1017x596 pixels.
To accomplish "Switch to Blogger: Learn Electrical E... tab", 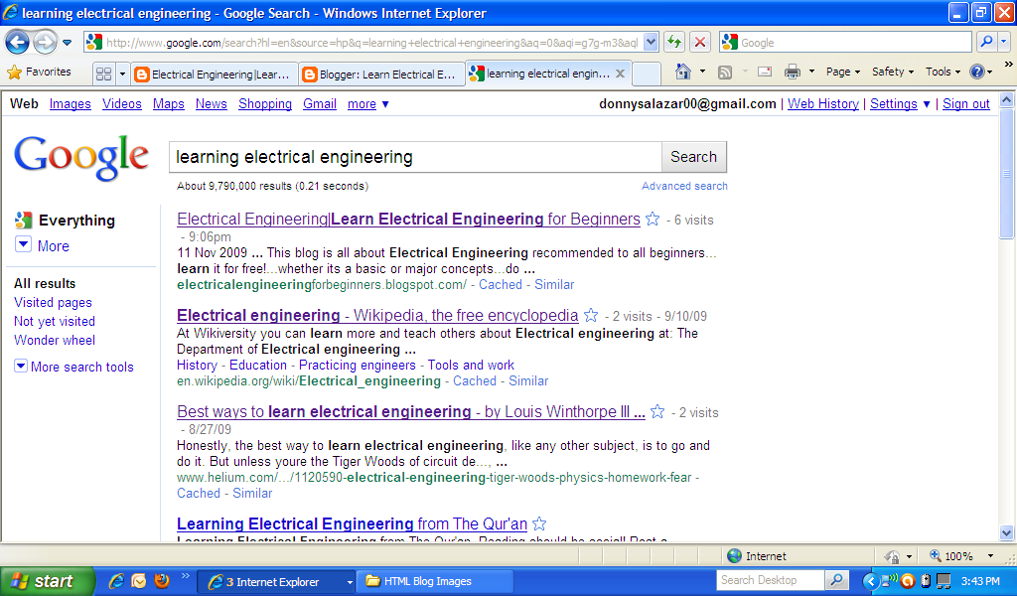I will pos(382,74).
